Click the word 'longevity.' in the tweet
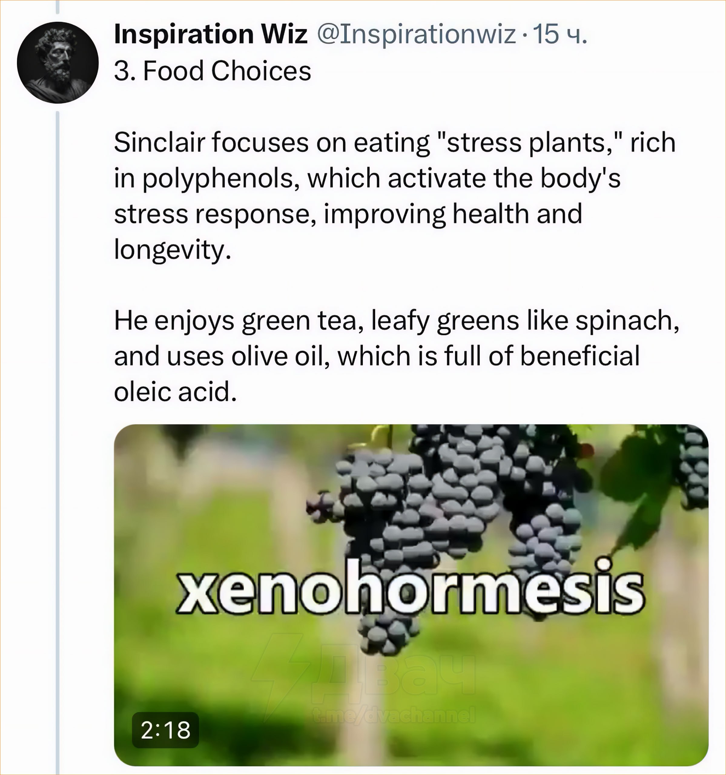Image resolution: width=726 pixels, height=775 pixels. (x=172, y=249)
